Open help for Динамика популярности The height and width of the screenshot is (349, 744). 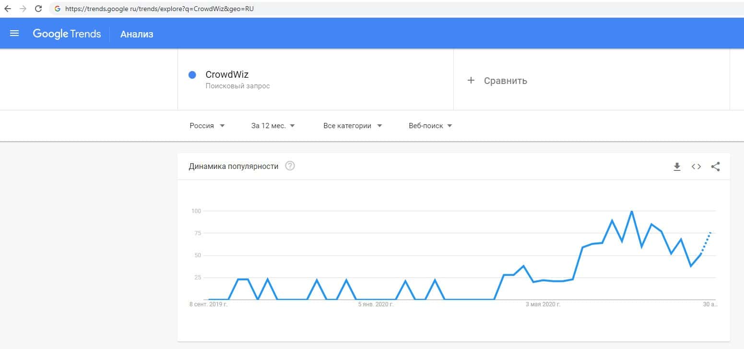click(x=290, y=166)
